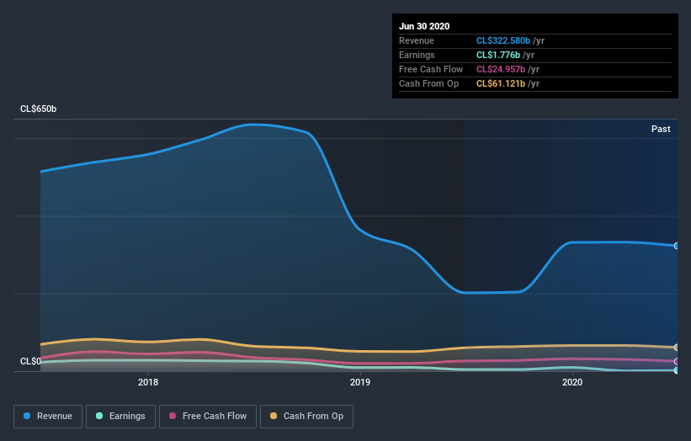Image resolution: width=691 pixels, height=441 pixels.
Task: Click the Past label in the chart
Action: tap(661, 129)
